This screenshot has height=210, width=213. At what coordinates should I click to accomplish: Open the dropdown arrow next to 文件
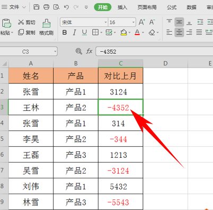coord(24,7)
